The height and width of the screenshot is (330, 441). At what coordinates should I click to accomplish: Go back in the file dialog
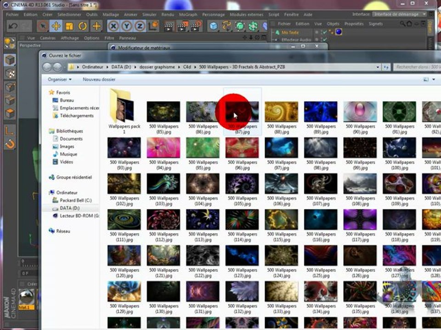click(x=47, y=67)
